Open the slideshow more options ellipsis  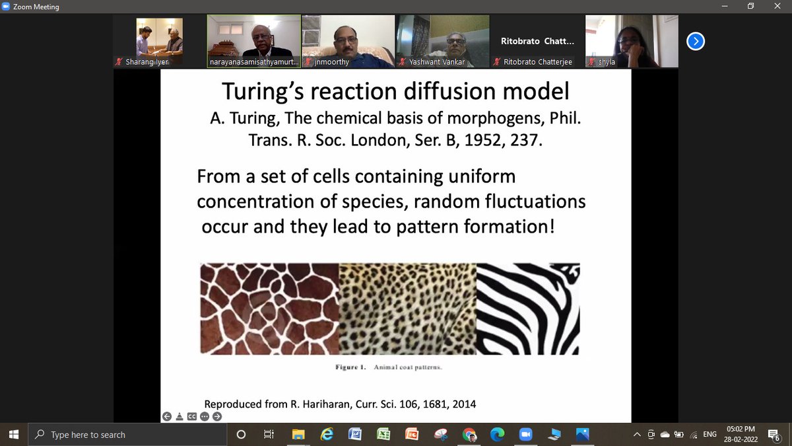[x=205, y=416]
